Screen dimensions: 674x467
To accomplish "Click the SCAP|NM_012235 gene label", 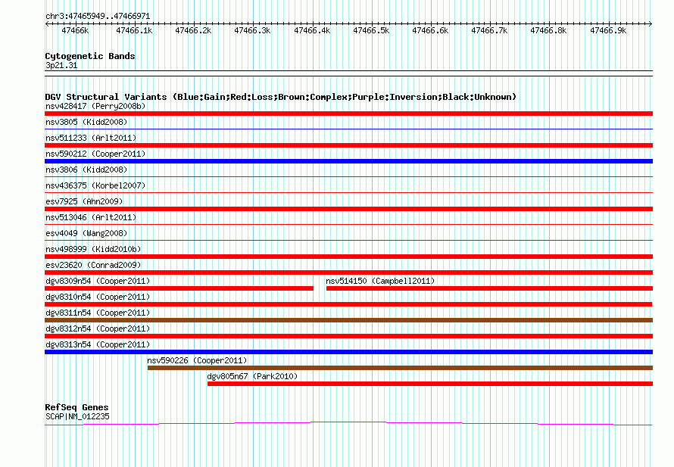I will coord(77,416).
